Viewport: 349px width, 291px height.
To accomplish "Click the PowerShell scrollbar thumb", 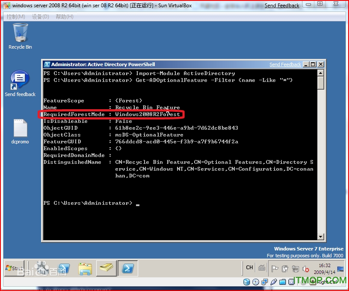I will [x=320, y=83].
